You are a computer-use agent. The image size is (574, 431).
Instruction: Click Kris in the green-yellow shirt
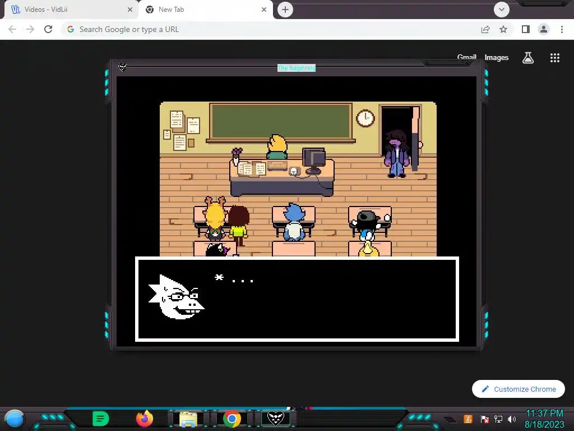click(x=239, y=226)
